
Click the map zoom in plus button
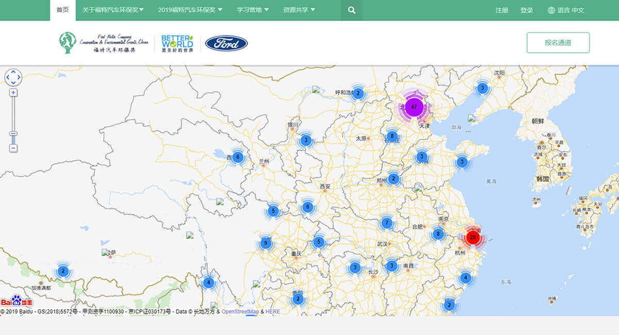click(13, 93)
